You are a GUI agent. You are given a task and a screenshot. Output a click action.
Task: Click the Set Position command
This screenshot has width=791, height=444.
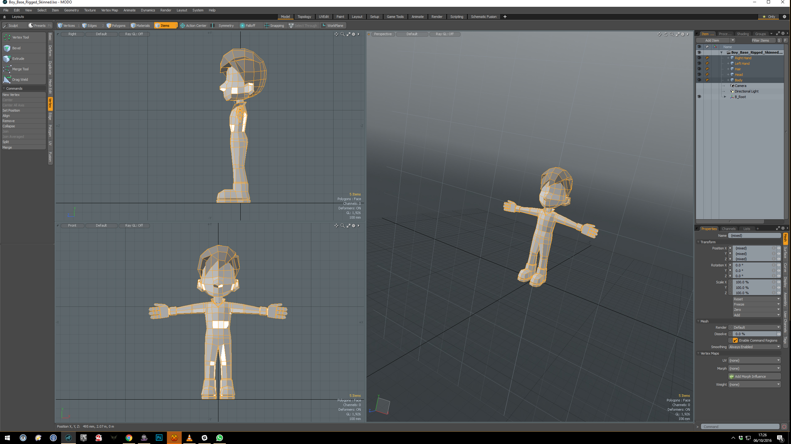pos(23,110)
